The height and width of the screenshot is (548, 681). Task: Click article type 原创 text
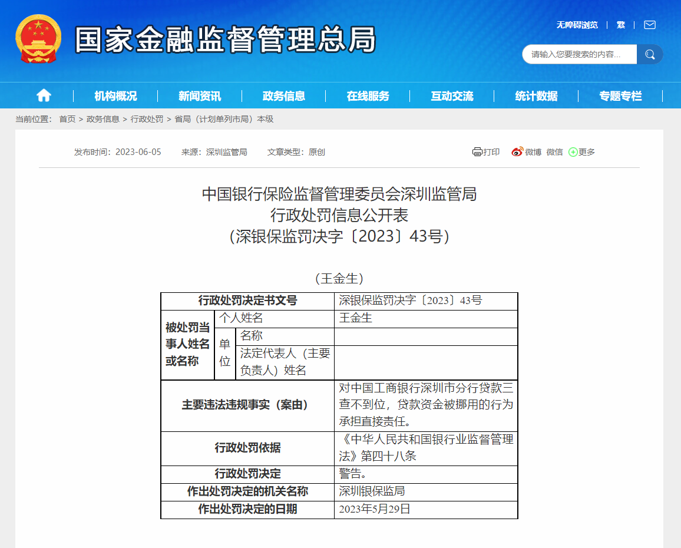(316, 152)
